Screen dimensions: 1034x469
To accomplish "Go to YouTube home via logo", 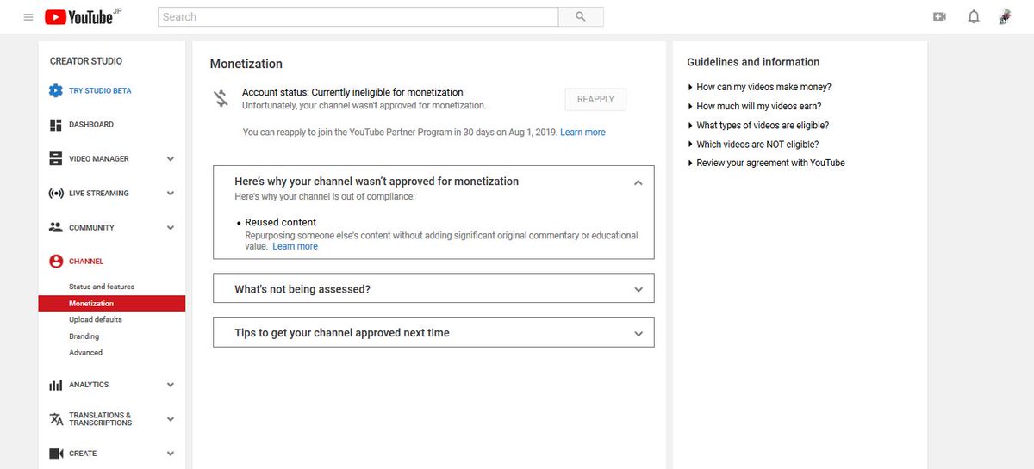I will tap(79, 16).
